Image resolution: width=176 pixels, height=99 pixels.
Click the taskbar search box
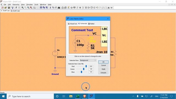coord(30,96)
